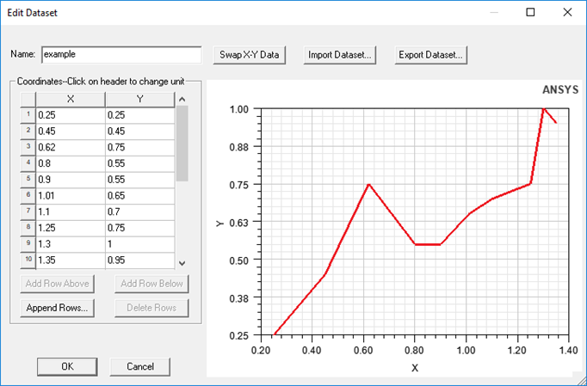
Task: Select row header 4
Action: [x=28, y=163]
